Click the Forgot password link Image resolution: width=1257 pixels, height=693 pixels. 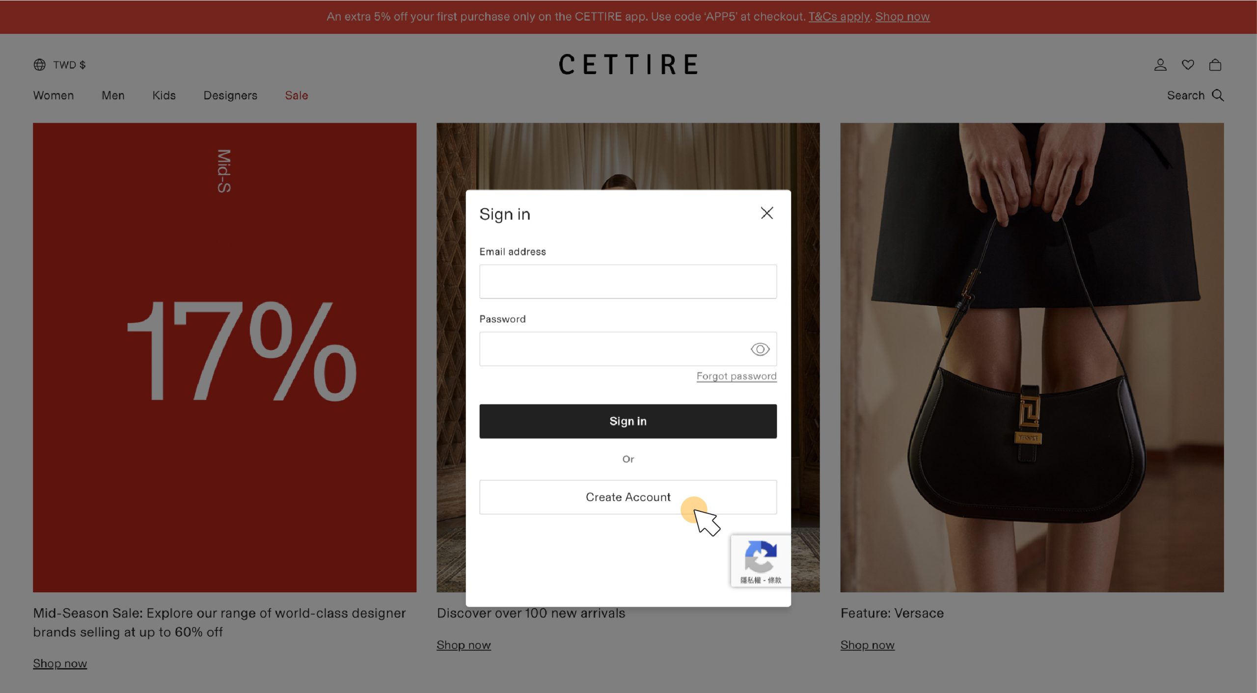pos(737,375)
